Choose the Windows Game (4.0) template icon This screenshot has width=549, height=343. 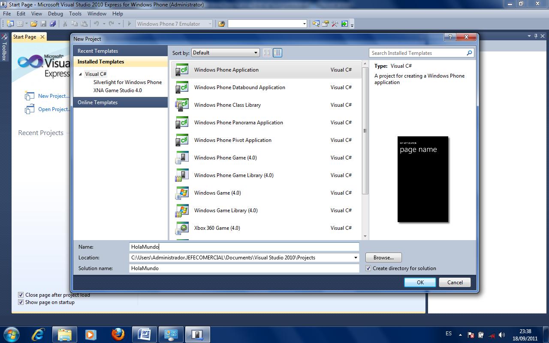click(x=182, y=193)
